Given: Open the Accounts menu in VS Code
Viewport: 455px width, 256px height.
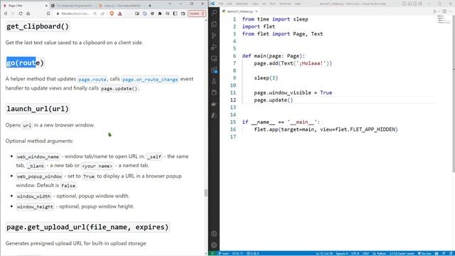Looking at the screenshot, I should click(x=214, y=234).
